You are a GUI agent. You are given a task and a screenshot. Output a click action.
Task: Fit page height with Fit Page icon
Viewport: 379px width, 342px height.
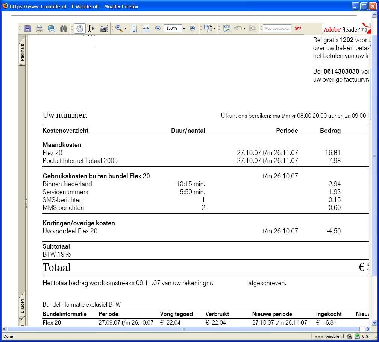(134, 29)
